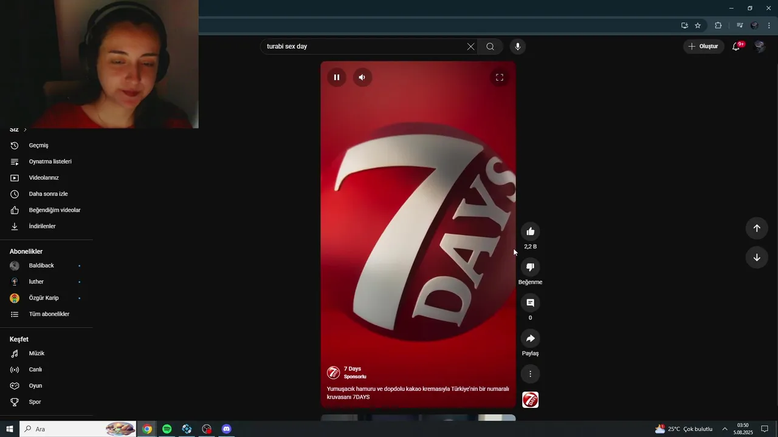Click the watch later clock icon
The image size is (778, 437).
click(x=15, y=194)
